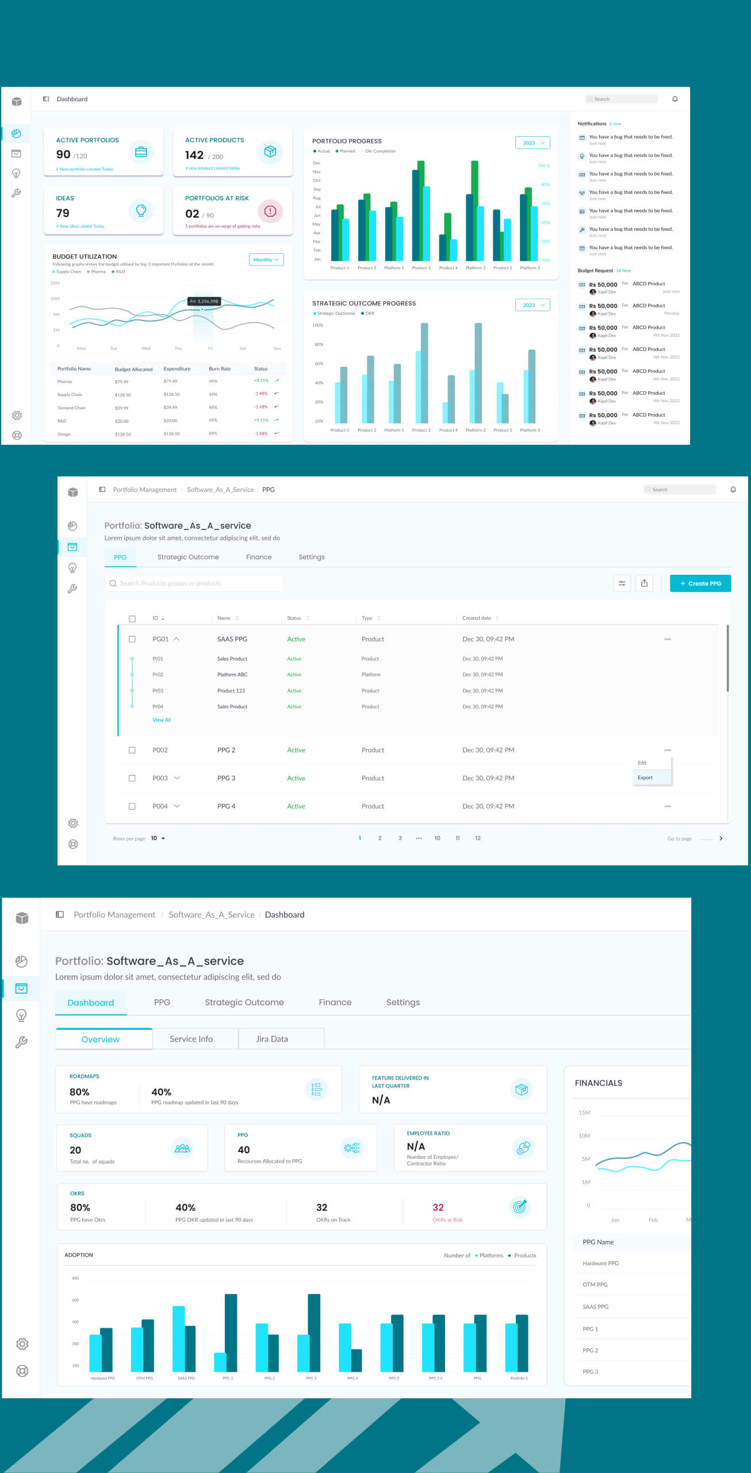Image resolution: width=751 pixels, height=1473 pixels.
Task: Click the Planned legend dot in Portfolio Progress
Action: click(337, 151)
